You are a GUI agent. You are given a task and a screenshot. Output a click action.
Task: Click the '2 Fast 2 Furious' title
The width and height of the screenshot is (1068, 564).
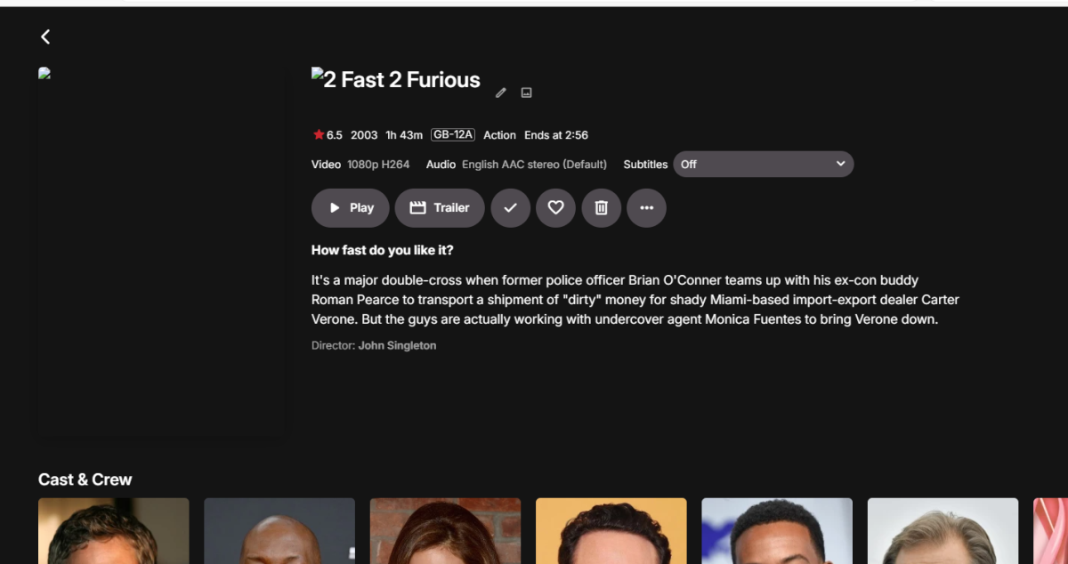pyautogui.click(x=396, y=80)
